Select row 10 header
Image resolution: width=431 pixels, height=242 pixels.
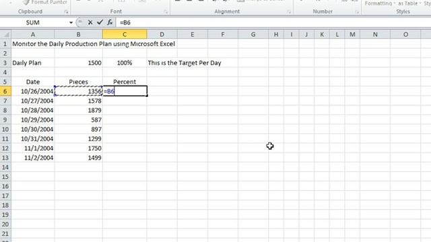tap(5, 129)
